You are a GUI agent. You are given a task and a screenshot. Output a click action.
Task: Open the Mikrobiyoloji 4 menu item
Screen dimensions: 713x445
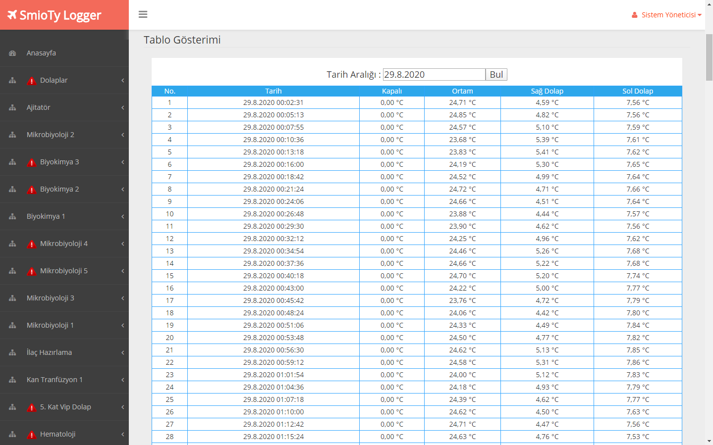(64, 244)
